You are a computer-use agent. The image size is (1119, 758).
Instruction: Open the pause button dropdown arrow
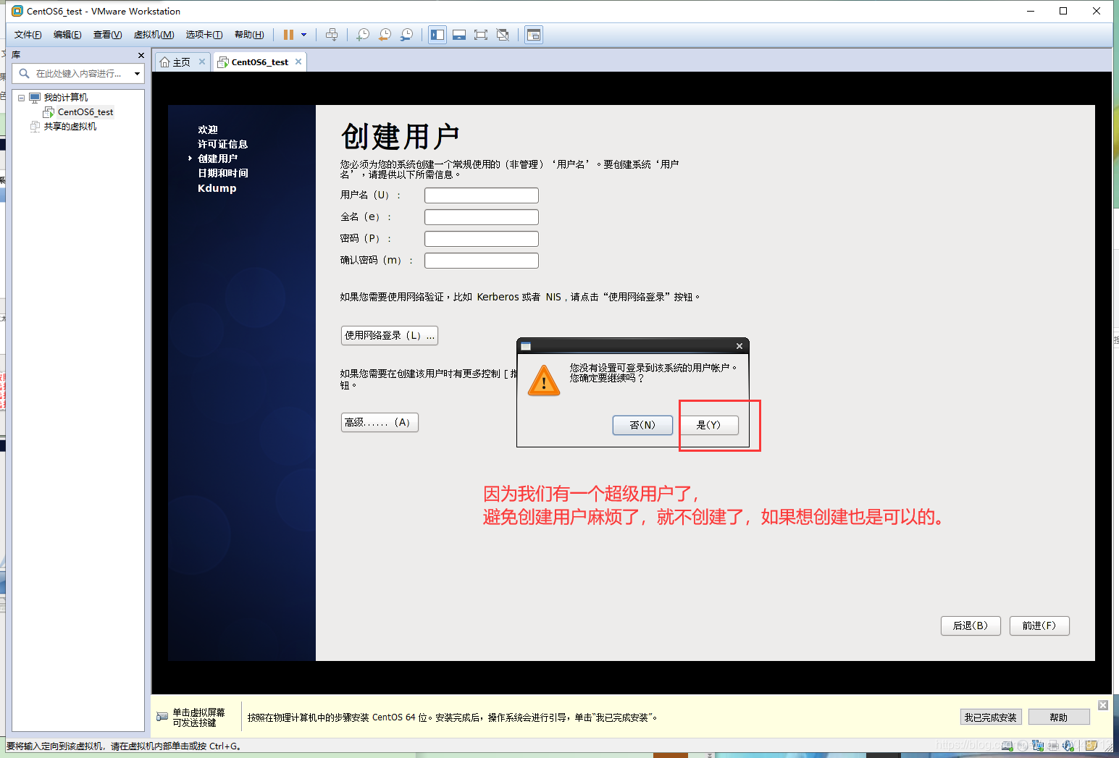tap(304, 34)
